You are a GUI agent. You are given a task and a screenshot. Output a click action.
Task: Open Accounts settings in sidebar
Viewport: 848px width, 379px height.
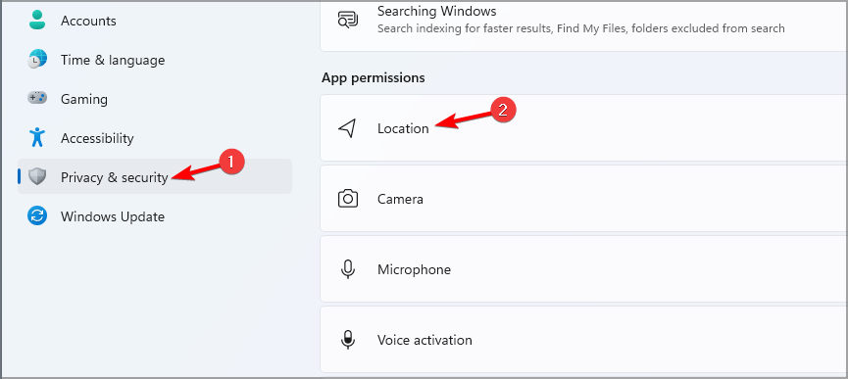coord(155,21)
